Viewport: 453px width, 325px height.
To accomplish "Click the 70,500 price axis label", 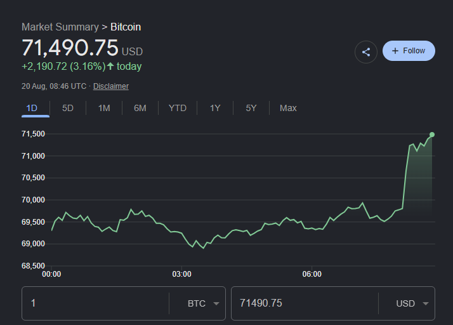I will tap(33, 178).
